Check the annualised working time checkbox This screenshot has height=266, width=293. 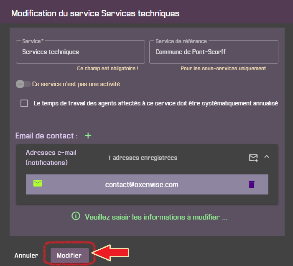pos(24,103)
